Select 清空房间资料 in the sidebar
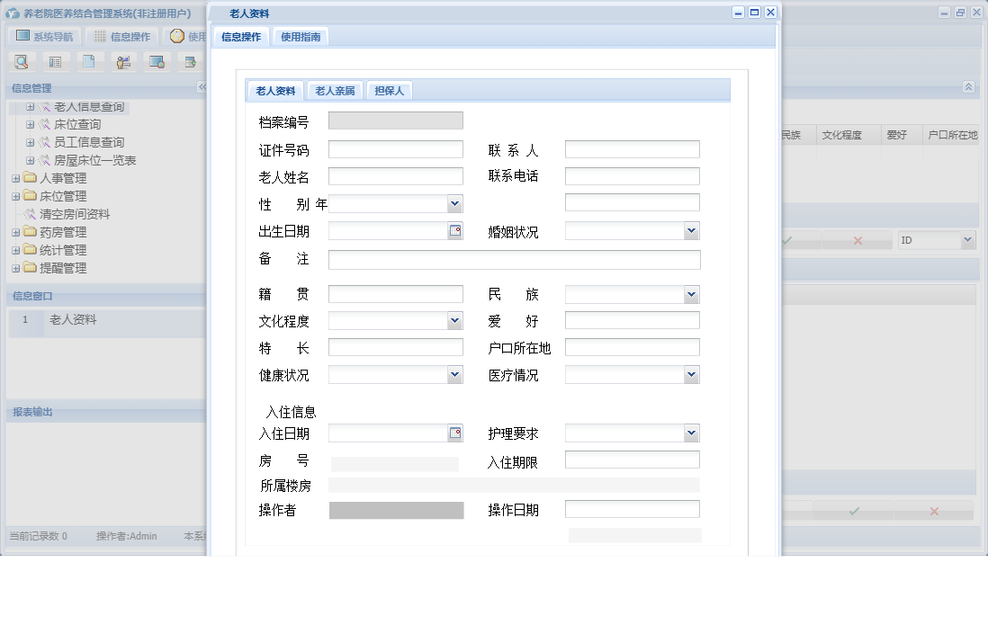This screenshot has width=988, height=643. (63, 214)
